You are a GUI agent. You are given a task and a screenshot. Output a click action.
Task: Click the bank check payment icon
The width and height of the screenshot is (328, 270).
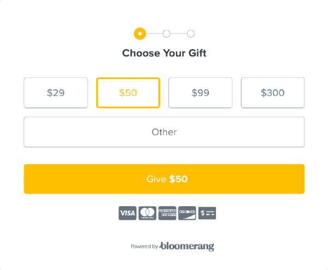[x=207, y=213]
